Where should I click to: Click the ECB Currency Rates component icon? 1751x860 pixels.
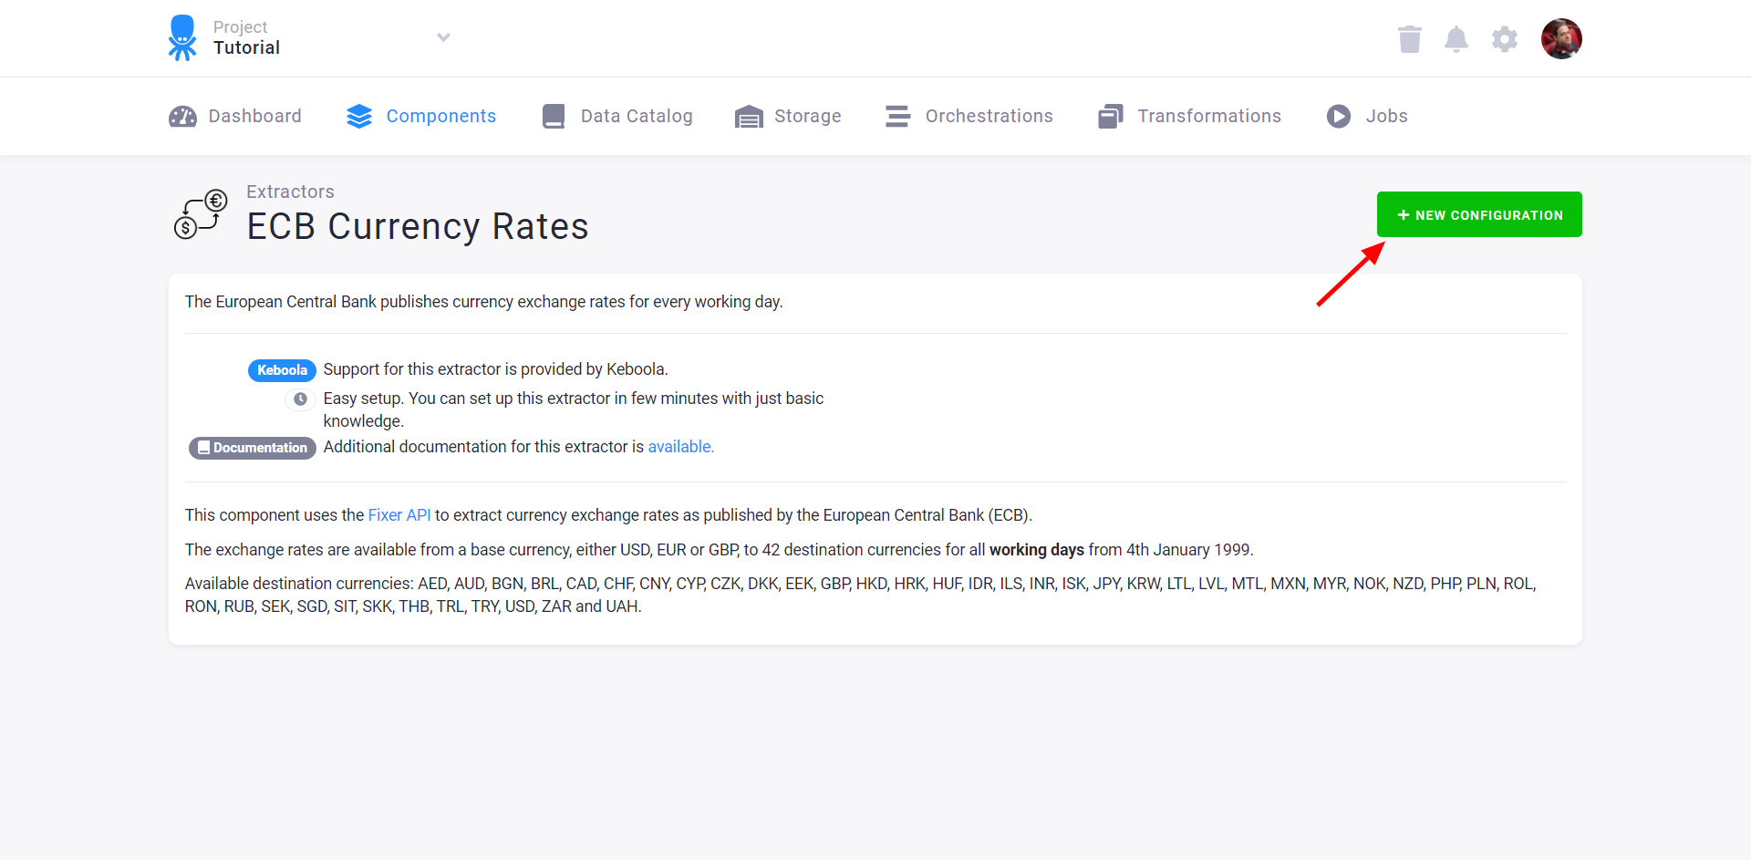[201, 214]
